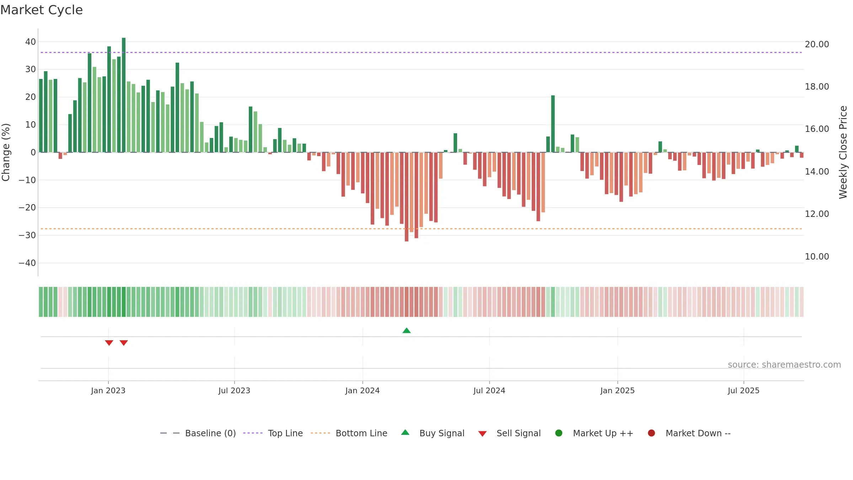The height and width of the screenshot is (480, 853).
Task: Click the Jan 2023 x-axis label
Action: point(108,390)
